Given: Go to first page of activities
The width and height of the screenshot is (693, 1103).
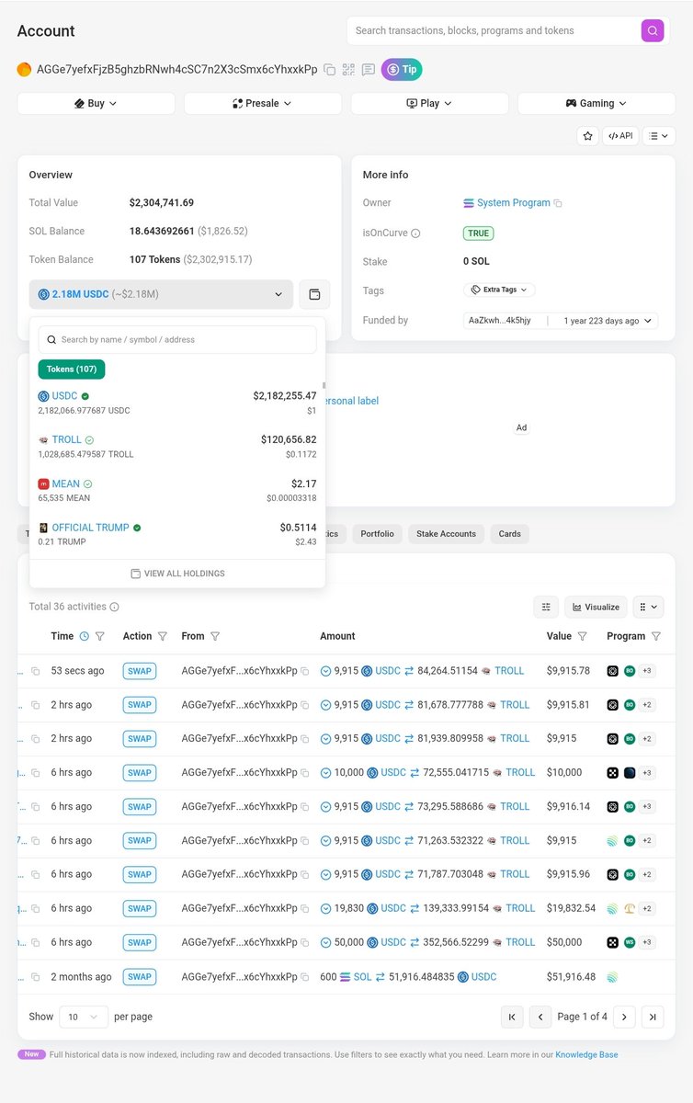Looking at the screenshot, I should point(512,1017).
